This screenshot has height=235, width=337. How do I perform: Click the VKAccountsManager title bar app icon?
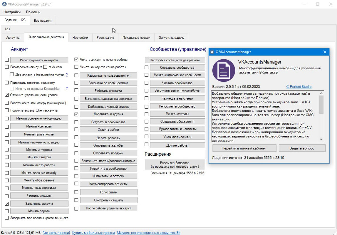[x=4, y=4]
